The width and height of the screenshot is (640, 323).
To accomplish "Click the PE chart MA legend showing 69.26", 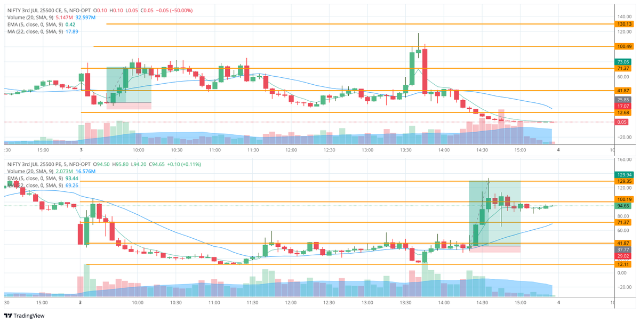I will (x=43, y=185).
